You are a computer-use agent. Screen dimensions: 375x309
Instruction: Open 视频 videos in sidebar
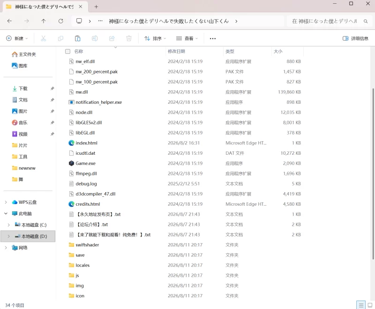click(20, 134)
